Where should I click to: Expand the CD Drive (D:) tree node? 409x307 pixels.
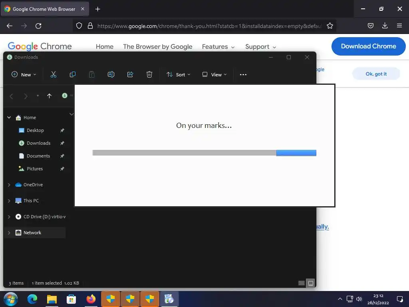click(x=9, y=217)
